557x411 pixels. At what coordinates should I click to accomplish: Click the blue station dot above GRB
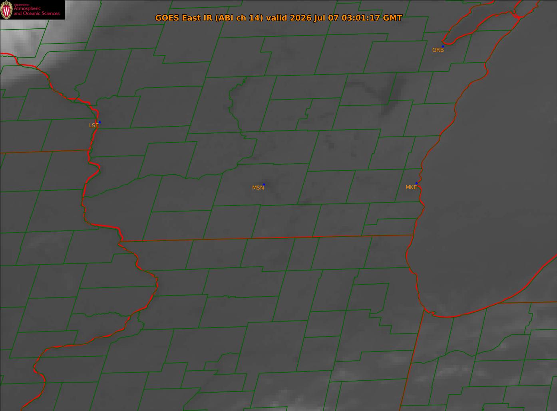click(x=443, y=46)
